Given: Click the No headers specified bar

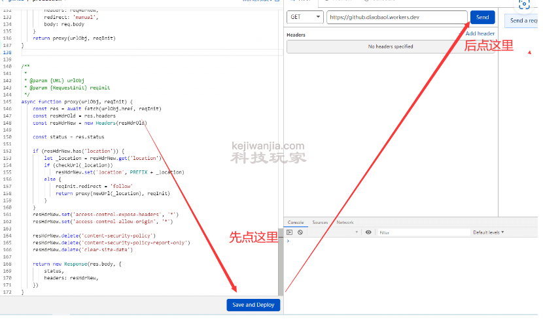Looking at the screenshot, I should (x=390, y=46).
